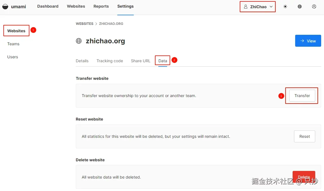Open Users in the settings sidebar

click(12, 57)
